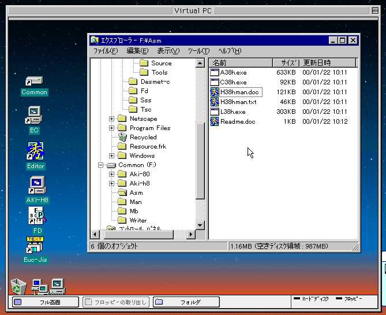386x315 pixels.
Task: Expand the Aki-h8 folder node
Action: 111,183
